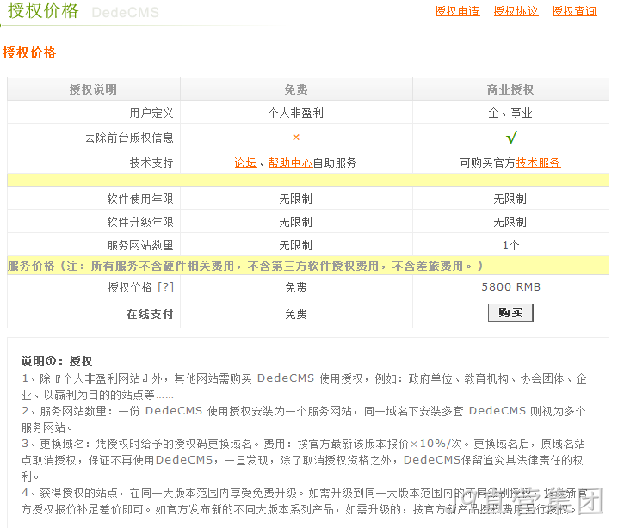Click the orange cross icon under 免费

[296, 137]
